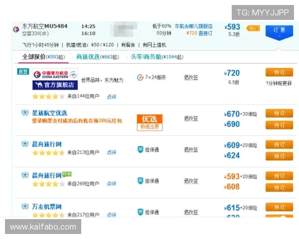Open 退改签 in the ¥593 row
The width and height of the screenshot is (299, 239).
coord(191,181)
